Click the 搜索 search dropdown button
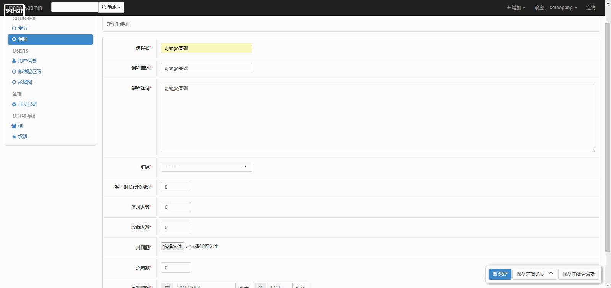Image resolution: width=611 pixels, height=288 pixels. click(x=111, y=7)
